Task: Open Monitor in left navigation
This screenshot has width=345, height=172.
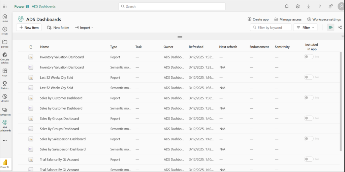Action: pyautogui.click(x=5, y=98)
